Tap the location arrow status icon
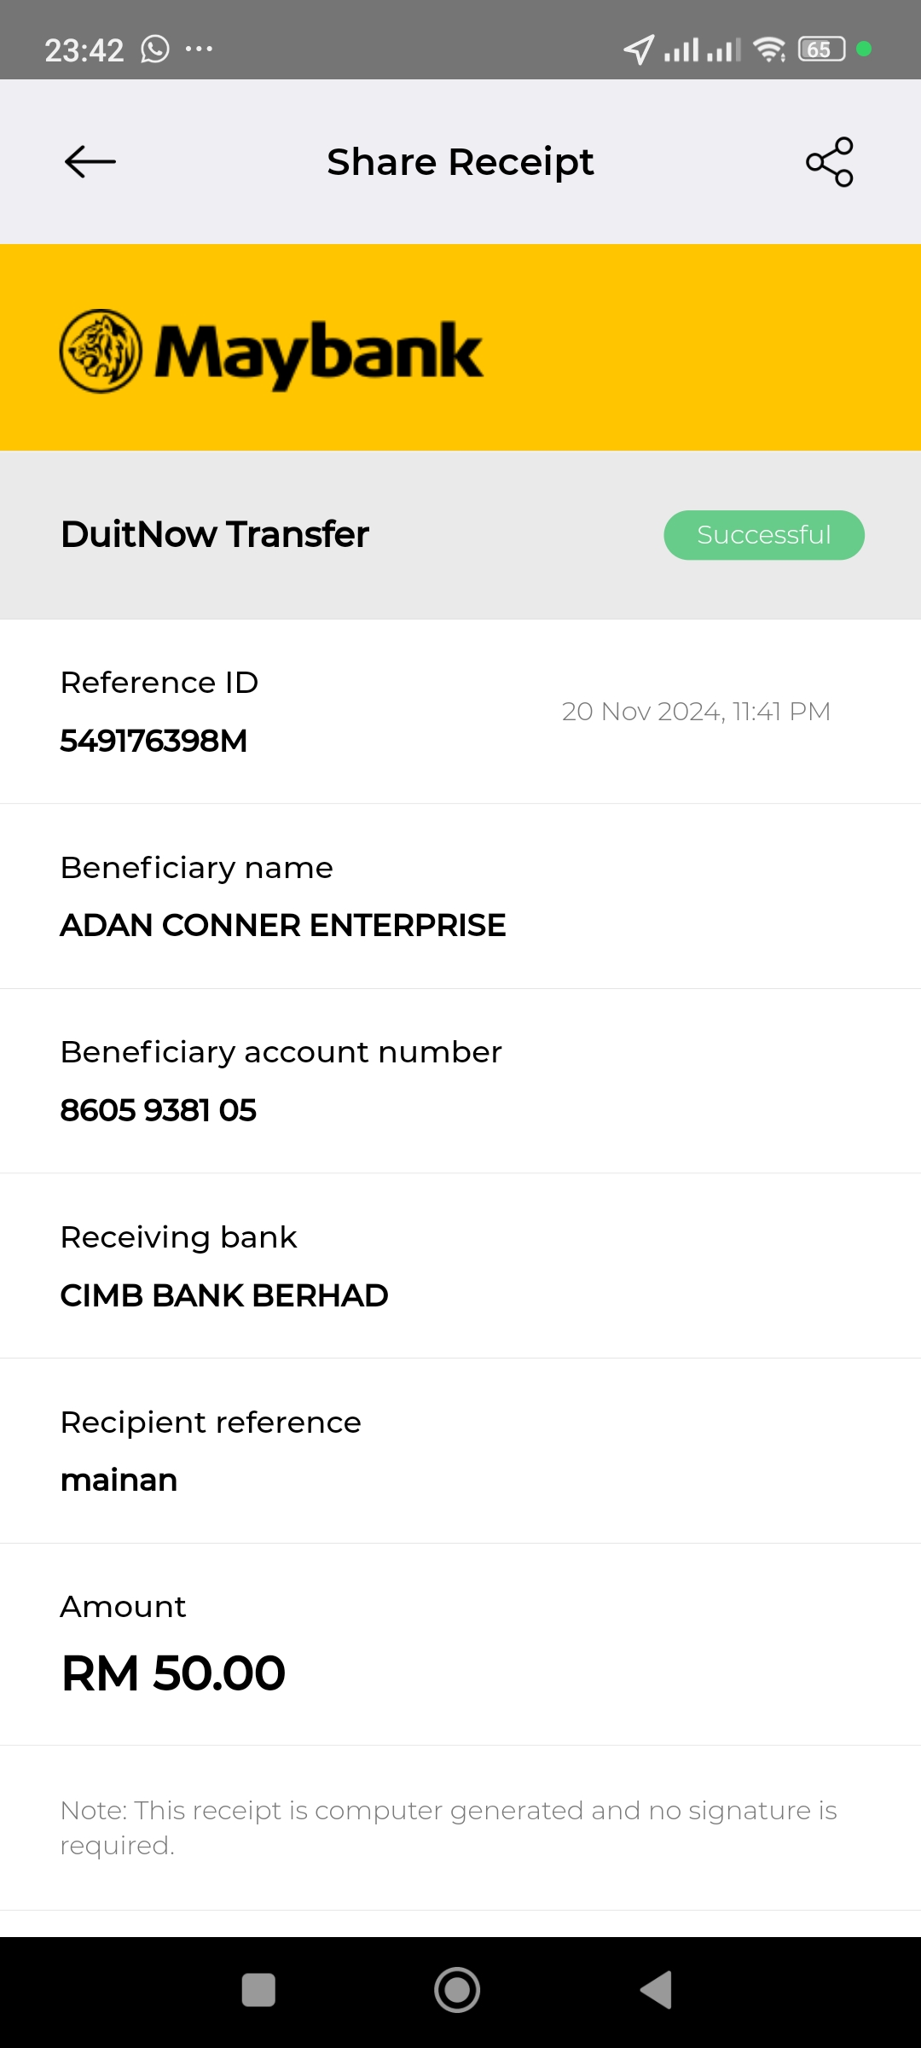The width and height of the screenshot is (921, 2048). [639, 49]
